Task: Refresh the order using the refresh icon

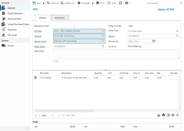Action: (x=121, y=3)
